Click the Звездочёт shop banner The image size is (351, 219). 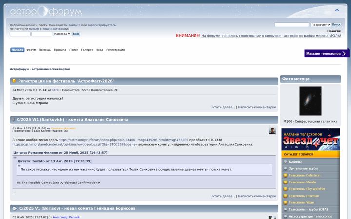pyautogui.click(x=311, y=140)
